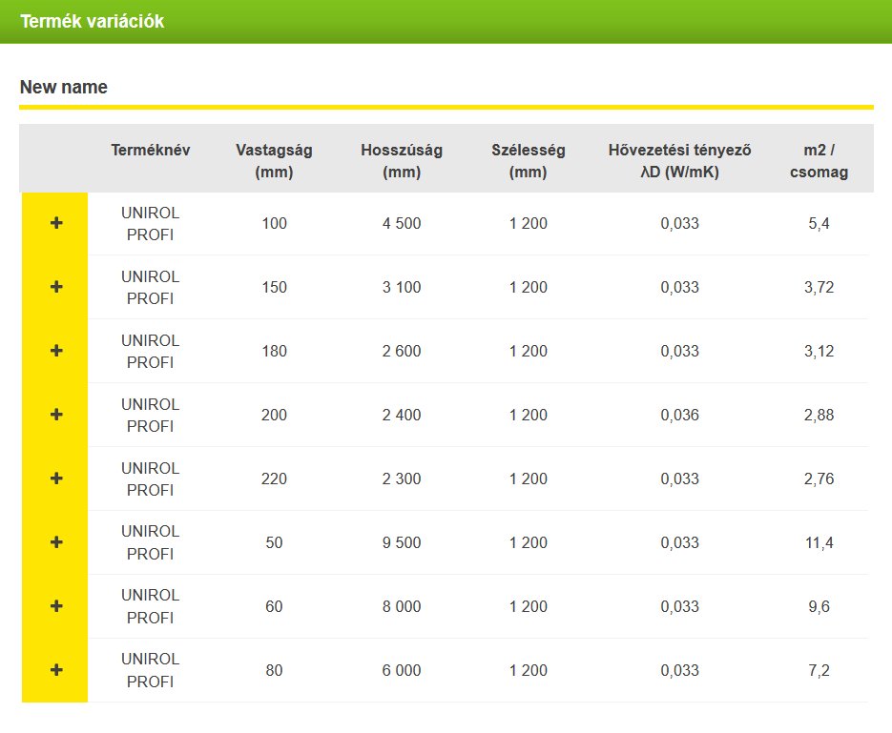Click UNIROL PROFI in the 200 mm row
Viewport: 892px width, 733px height.
(x=150, y=415)
